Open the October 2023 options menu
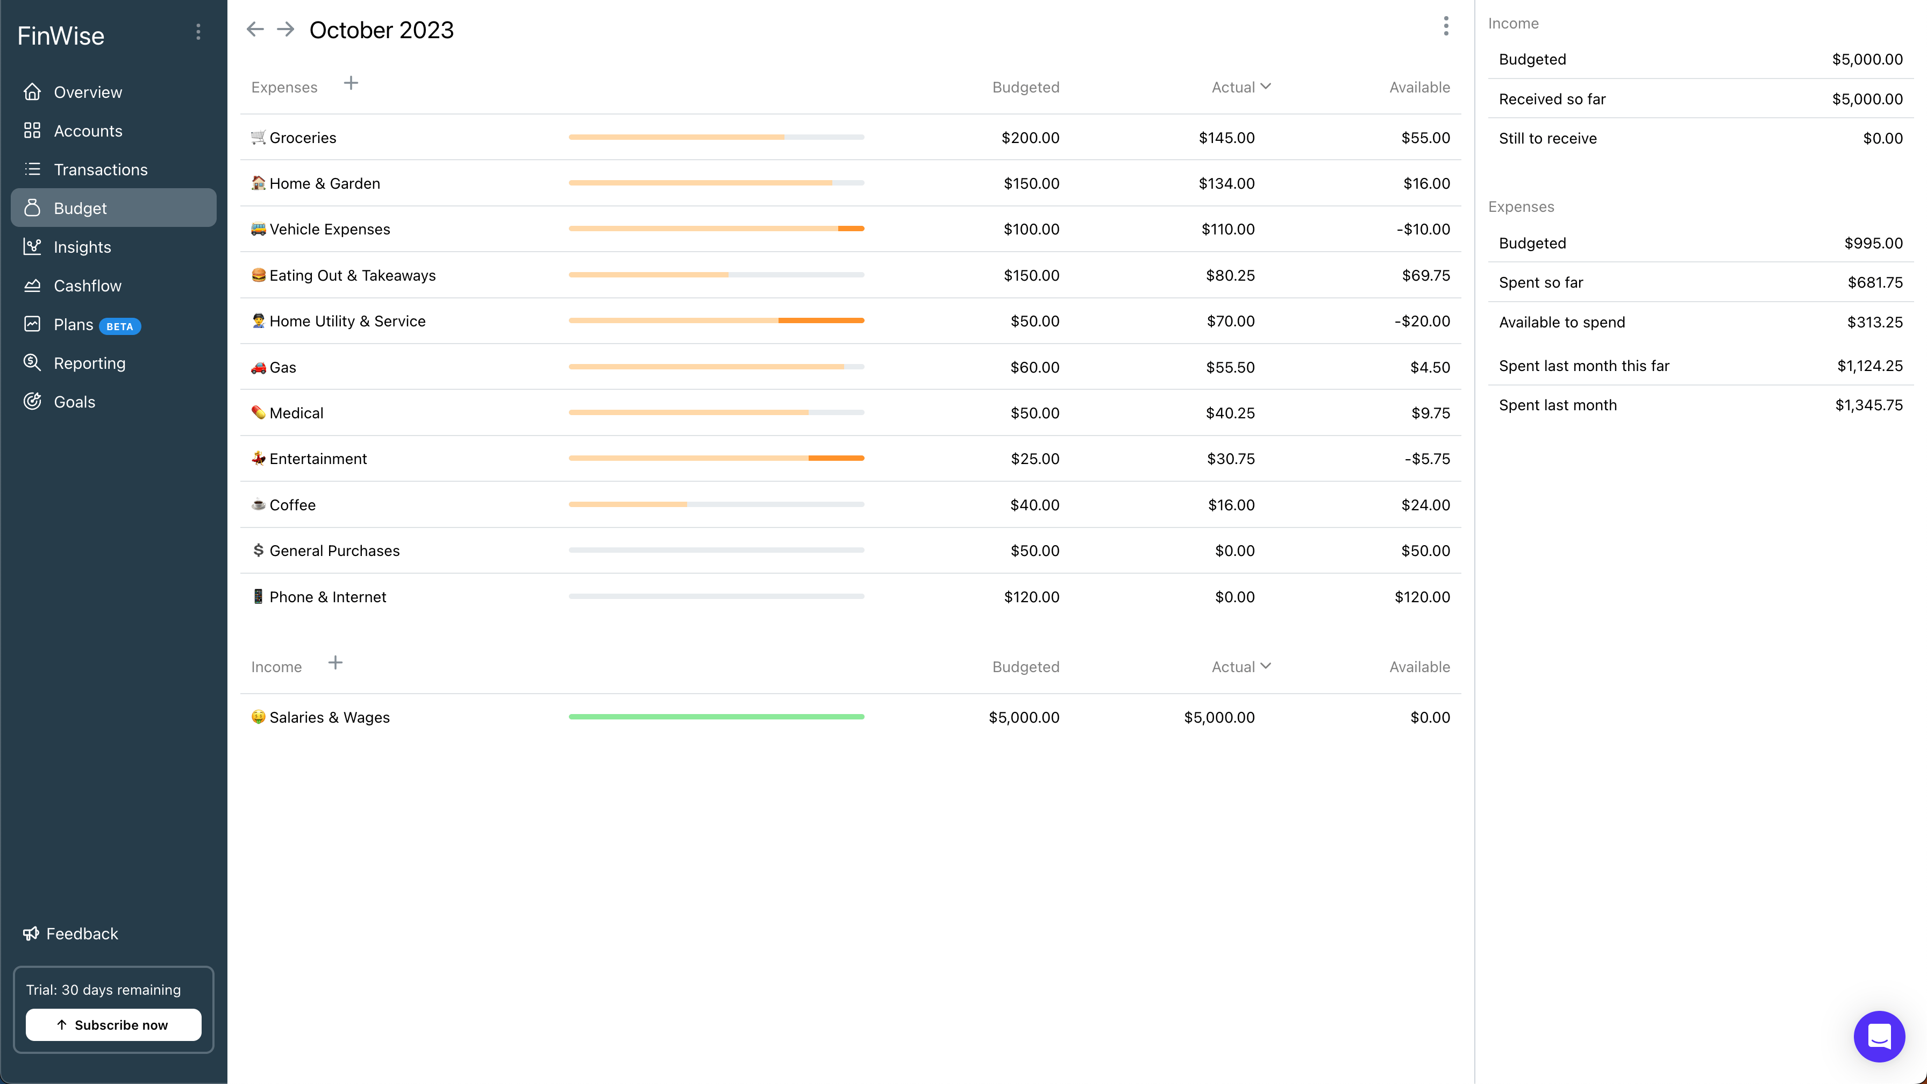 click(1446, 25)
